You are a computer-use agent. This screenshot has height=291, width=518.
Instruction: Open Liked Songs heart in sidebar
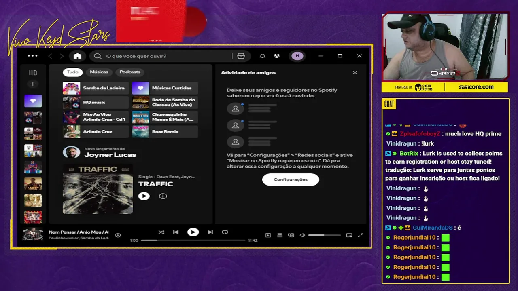click(33, 101)
